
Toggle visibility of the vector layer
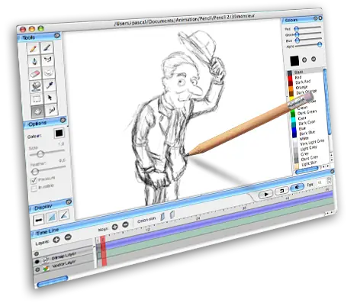point(37,269)
